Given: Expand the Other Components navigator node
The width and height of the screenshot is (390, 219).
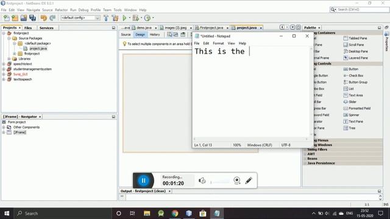Looking at the screenshot, I should pos(4,127).
